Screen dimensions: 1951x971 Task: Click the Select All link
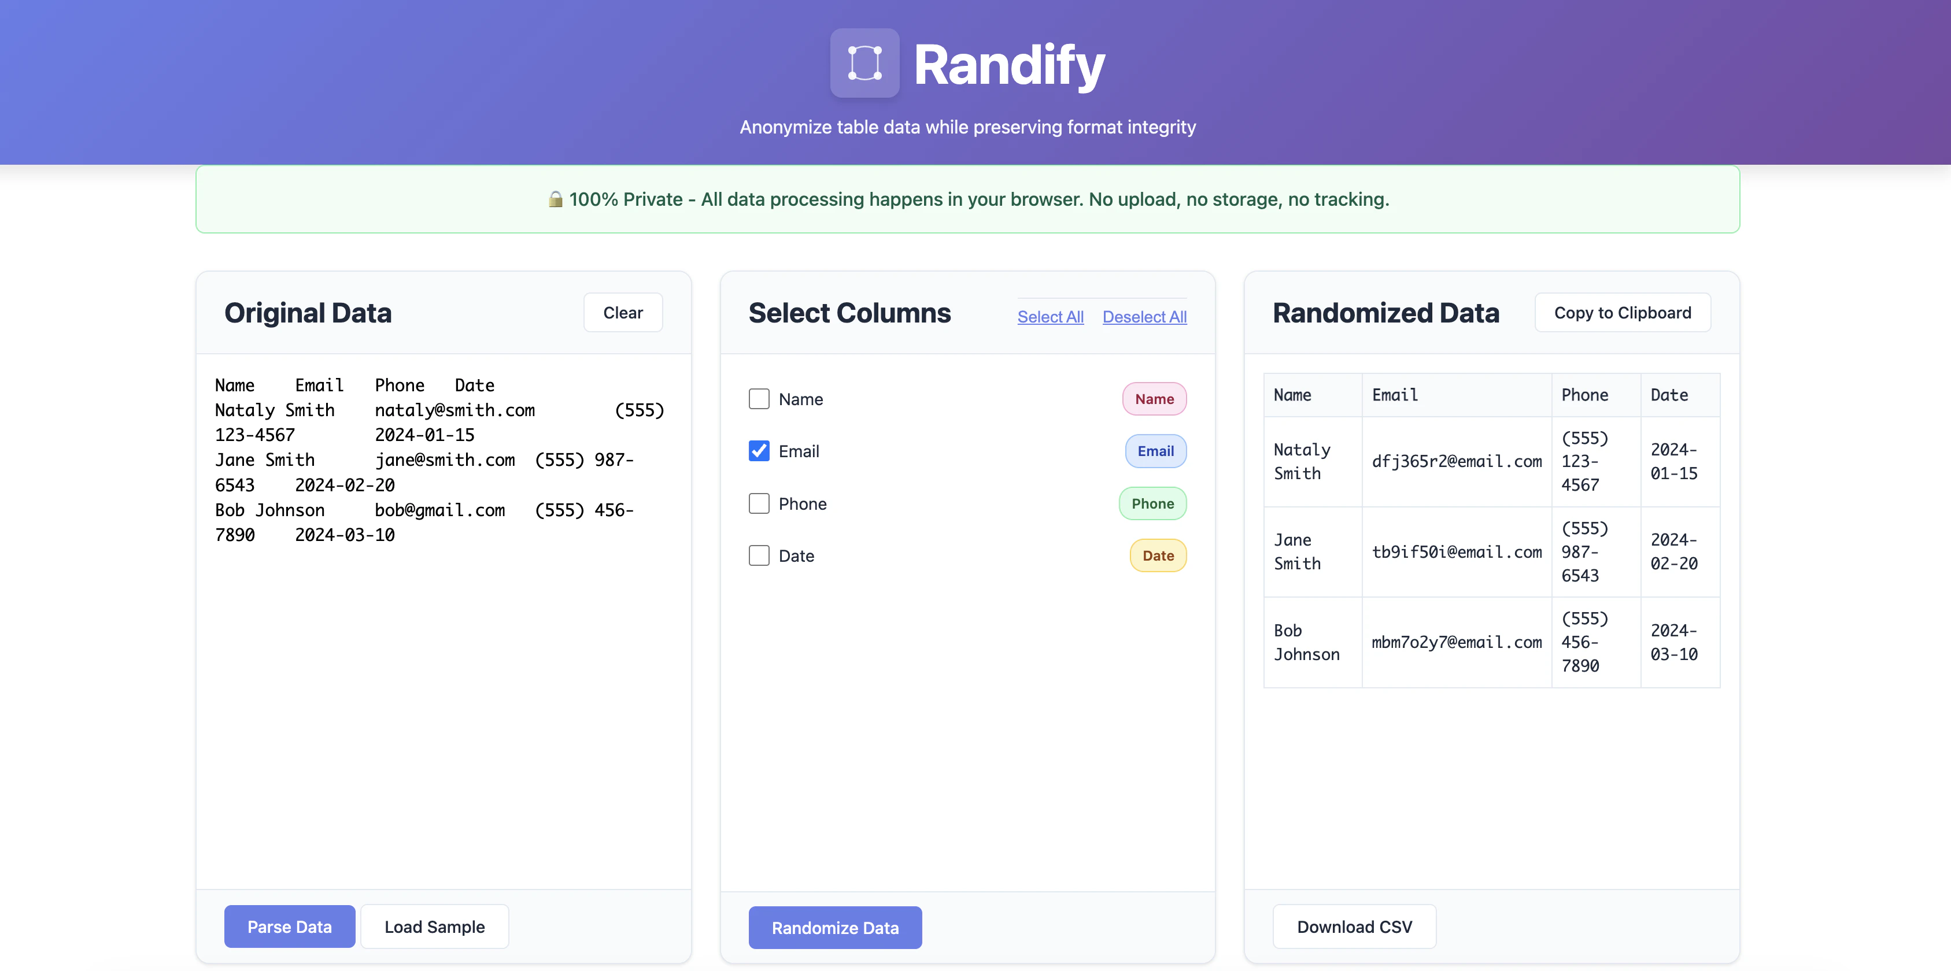[1050, 317]
